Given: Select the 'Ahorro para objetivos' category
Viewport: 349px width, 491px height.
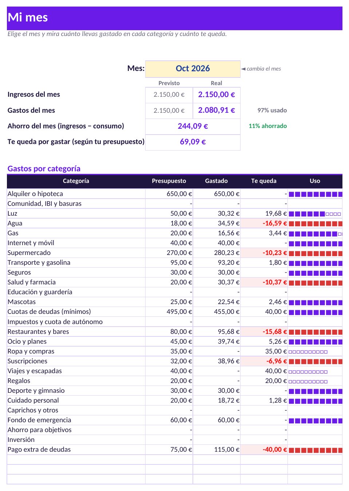Looking at the screenshot, I should tap(76, 430).
